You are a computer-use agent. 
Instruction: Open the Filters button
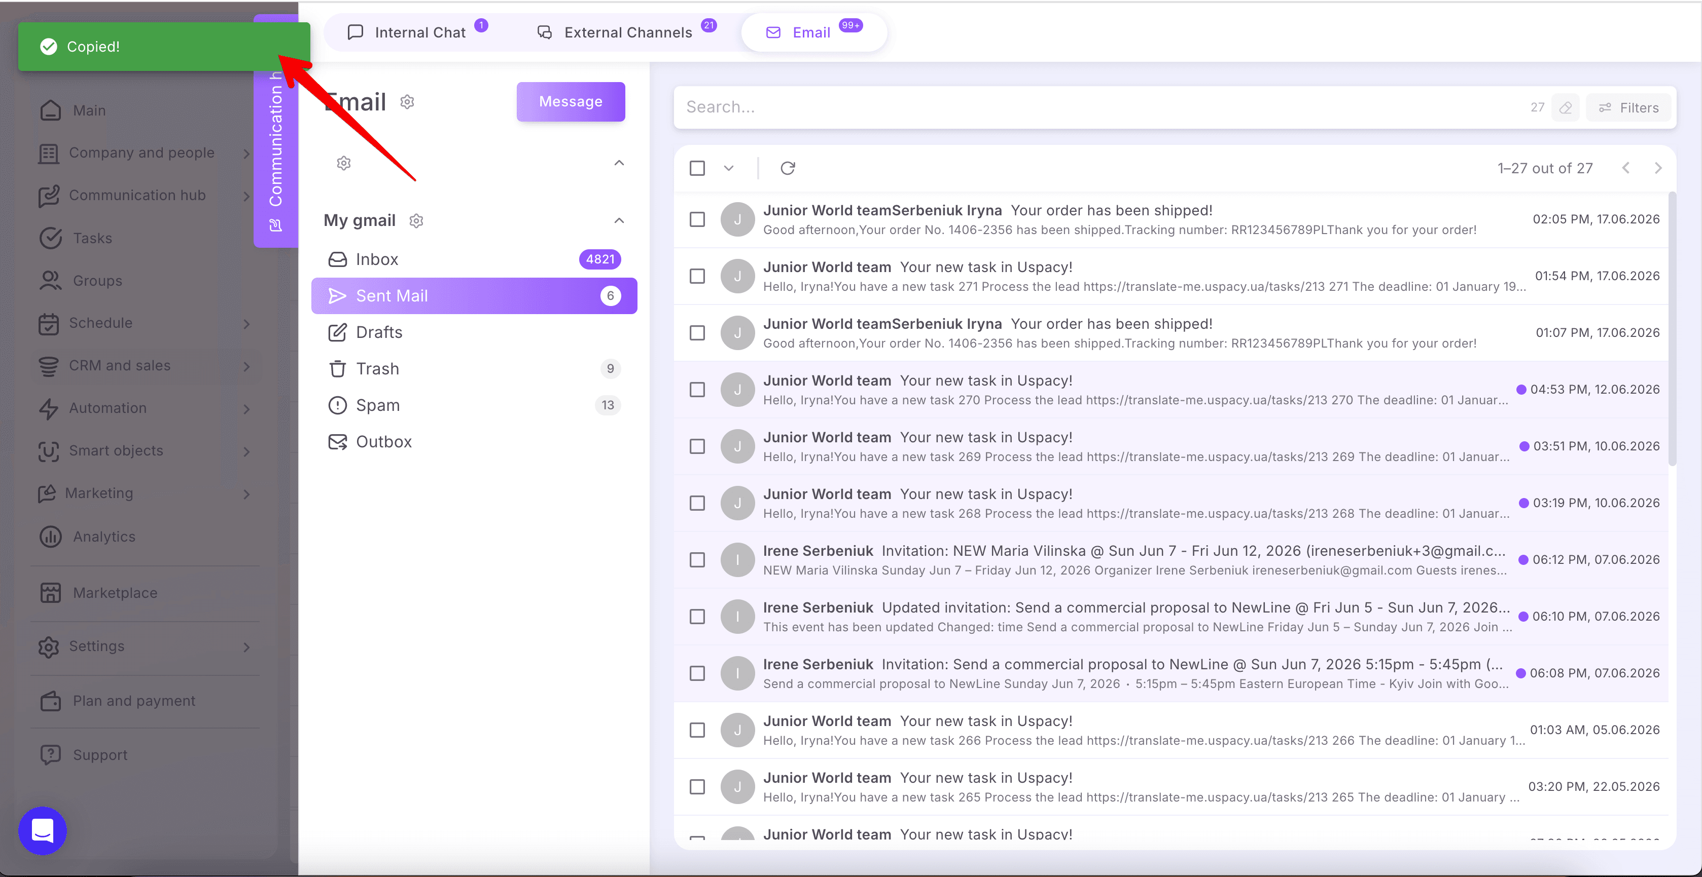click(1628, 107)
